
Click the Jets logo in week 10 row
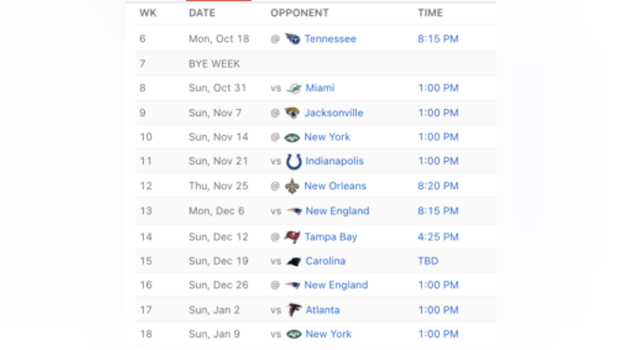pyautogui.click(x=293, y=138)
